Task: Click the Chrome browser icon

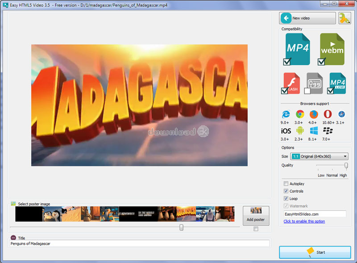Action: 300,114
